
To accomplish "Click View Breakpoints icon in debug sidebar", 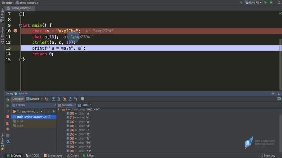I will coord(8,123).
